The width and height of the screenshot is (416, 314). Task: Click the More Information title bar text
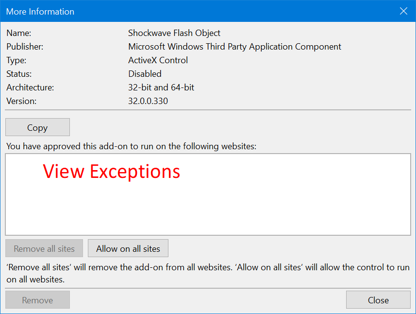click(x=40, y=11)
